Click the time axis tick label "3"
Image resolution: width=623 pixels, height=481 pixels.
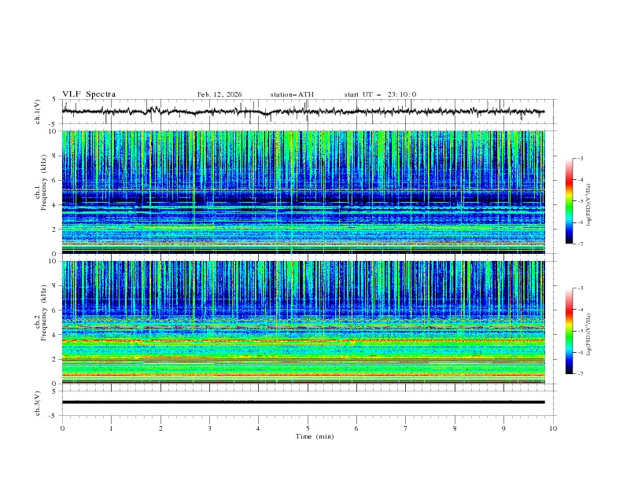click(209, 428)
